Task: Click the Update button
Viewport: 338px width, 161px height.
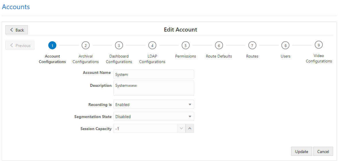Action: (x=301, y=152)
